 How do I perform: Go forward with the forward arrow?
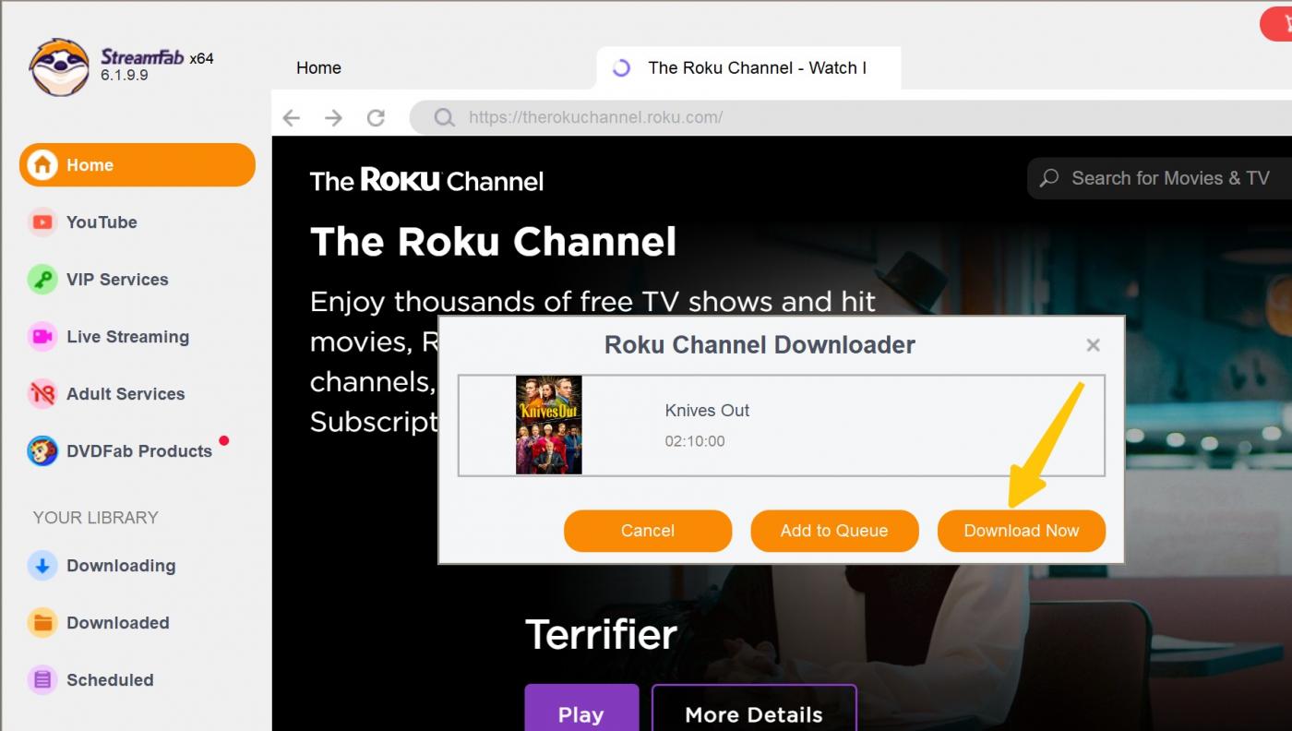(x=334, y=117)
